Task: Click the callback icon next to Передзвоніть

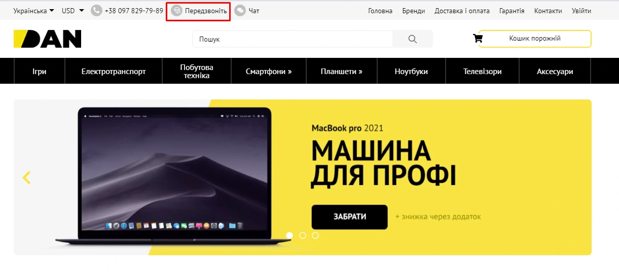Action: [x=176, y=11]
